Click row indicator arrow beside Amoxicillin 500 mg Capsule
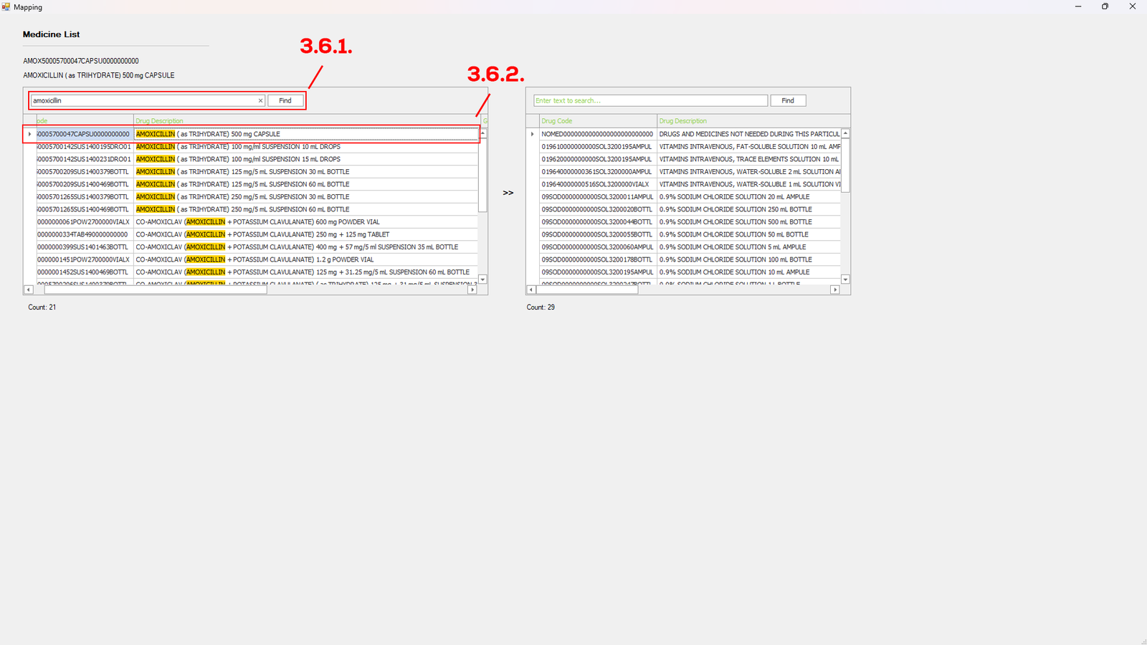 tap(29, 134)
